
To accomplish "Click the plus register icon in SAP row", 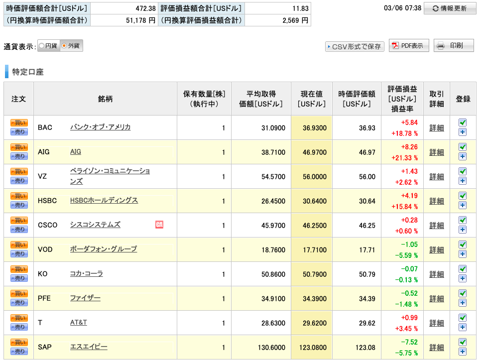I will [x=463, y=352].
